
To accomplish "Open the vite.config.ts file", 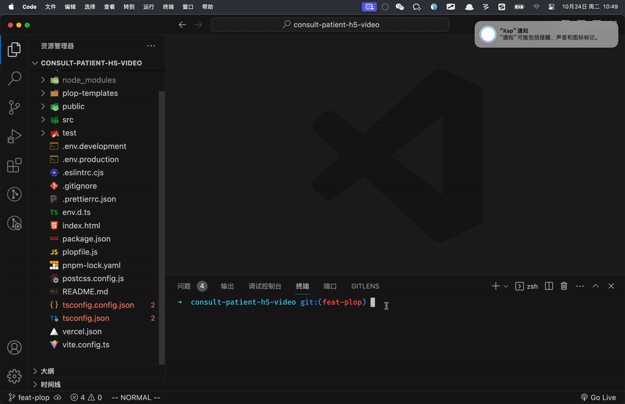I will pos(86,345).
